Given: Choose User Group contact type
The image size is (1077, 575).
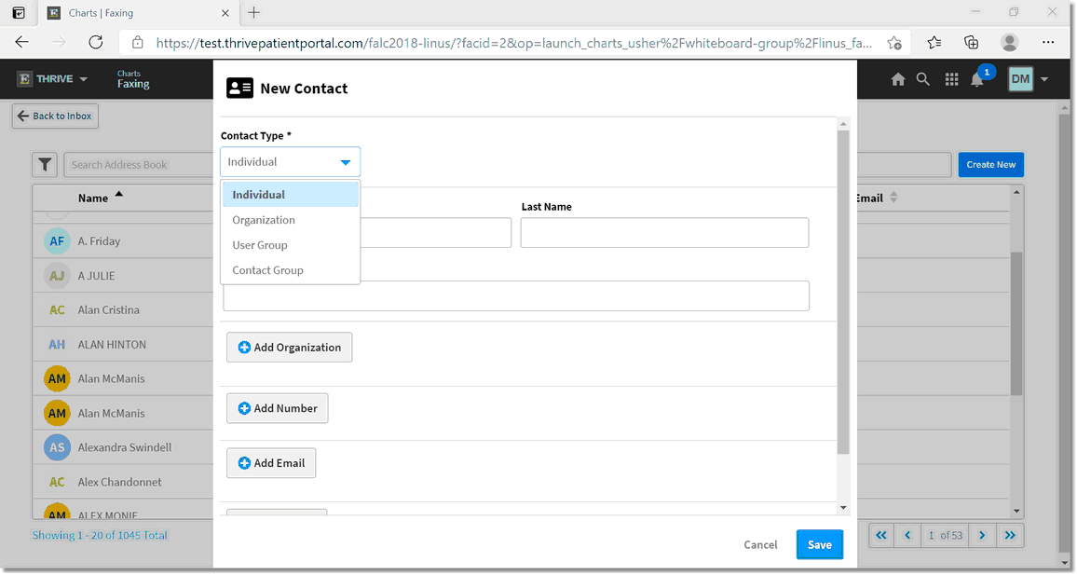Looking at the screenshot, I should [x=290, y=245].
